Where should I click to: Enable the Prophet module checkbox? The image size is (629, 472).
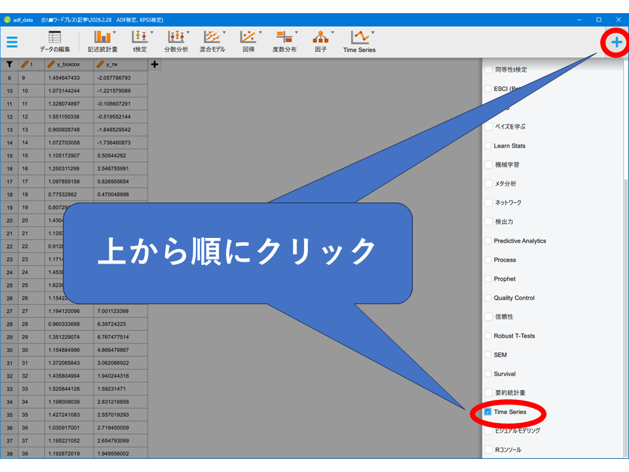click(488, 279)
